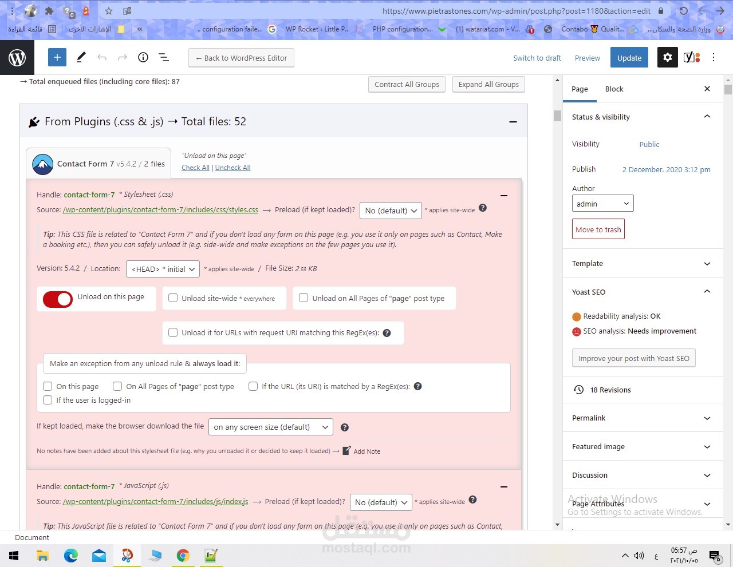The image size is (733, 567).
Task: Switch to the Page tab
Action: 580,89
